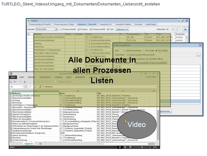The width and height of the screenshot is (207, 156).
Task: Select cell A1 Referenz in Excel
Action: pyautogui.click(x=36, y=93)
